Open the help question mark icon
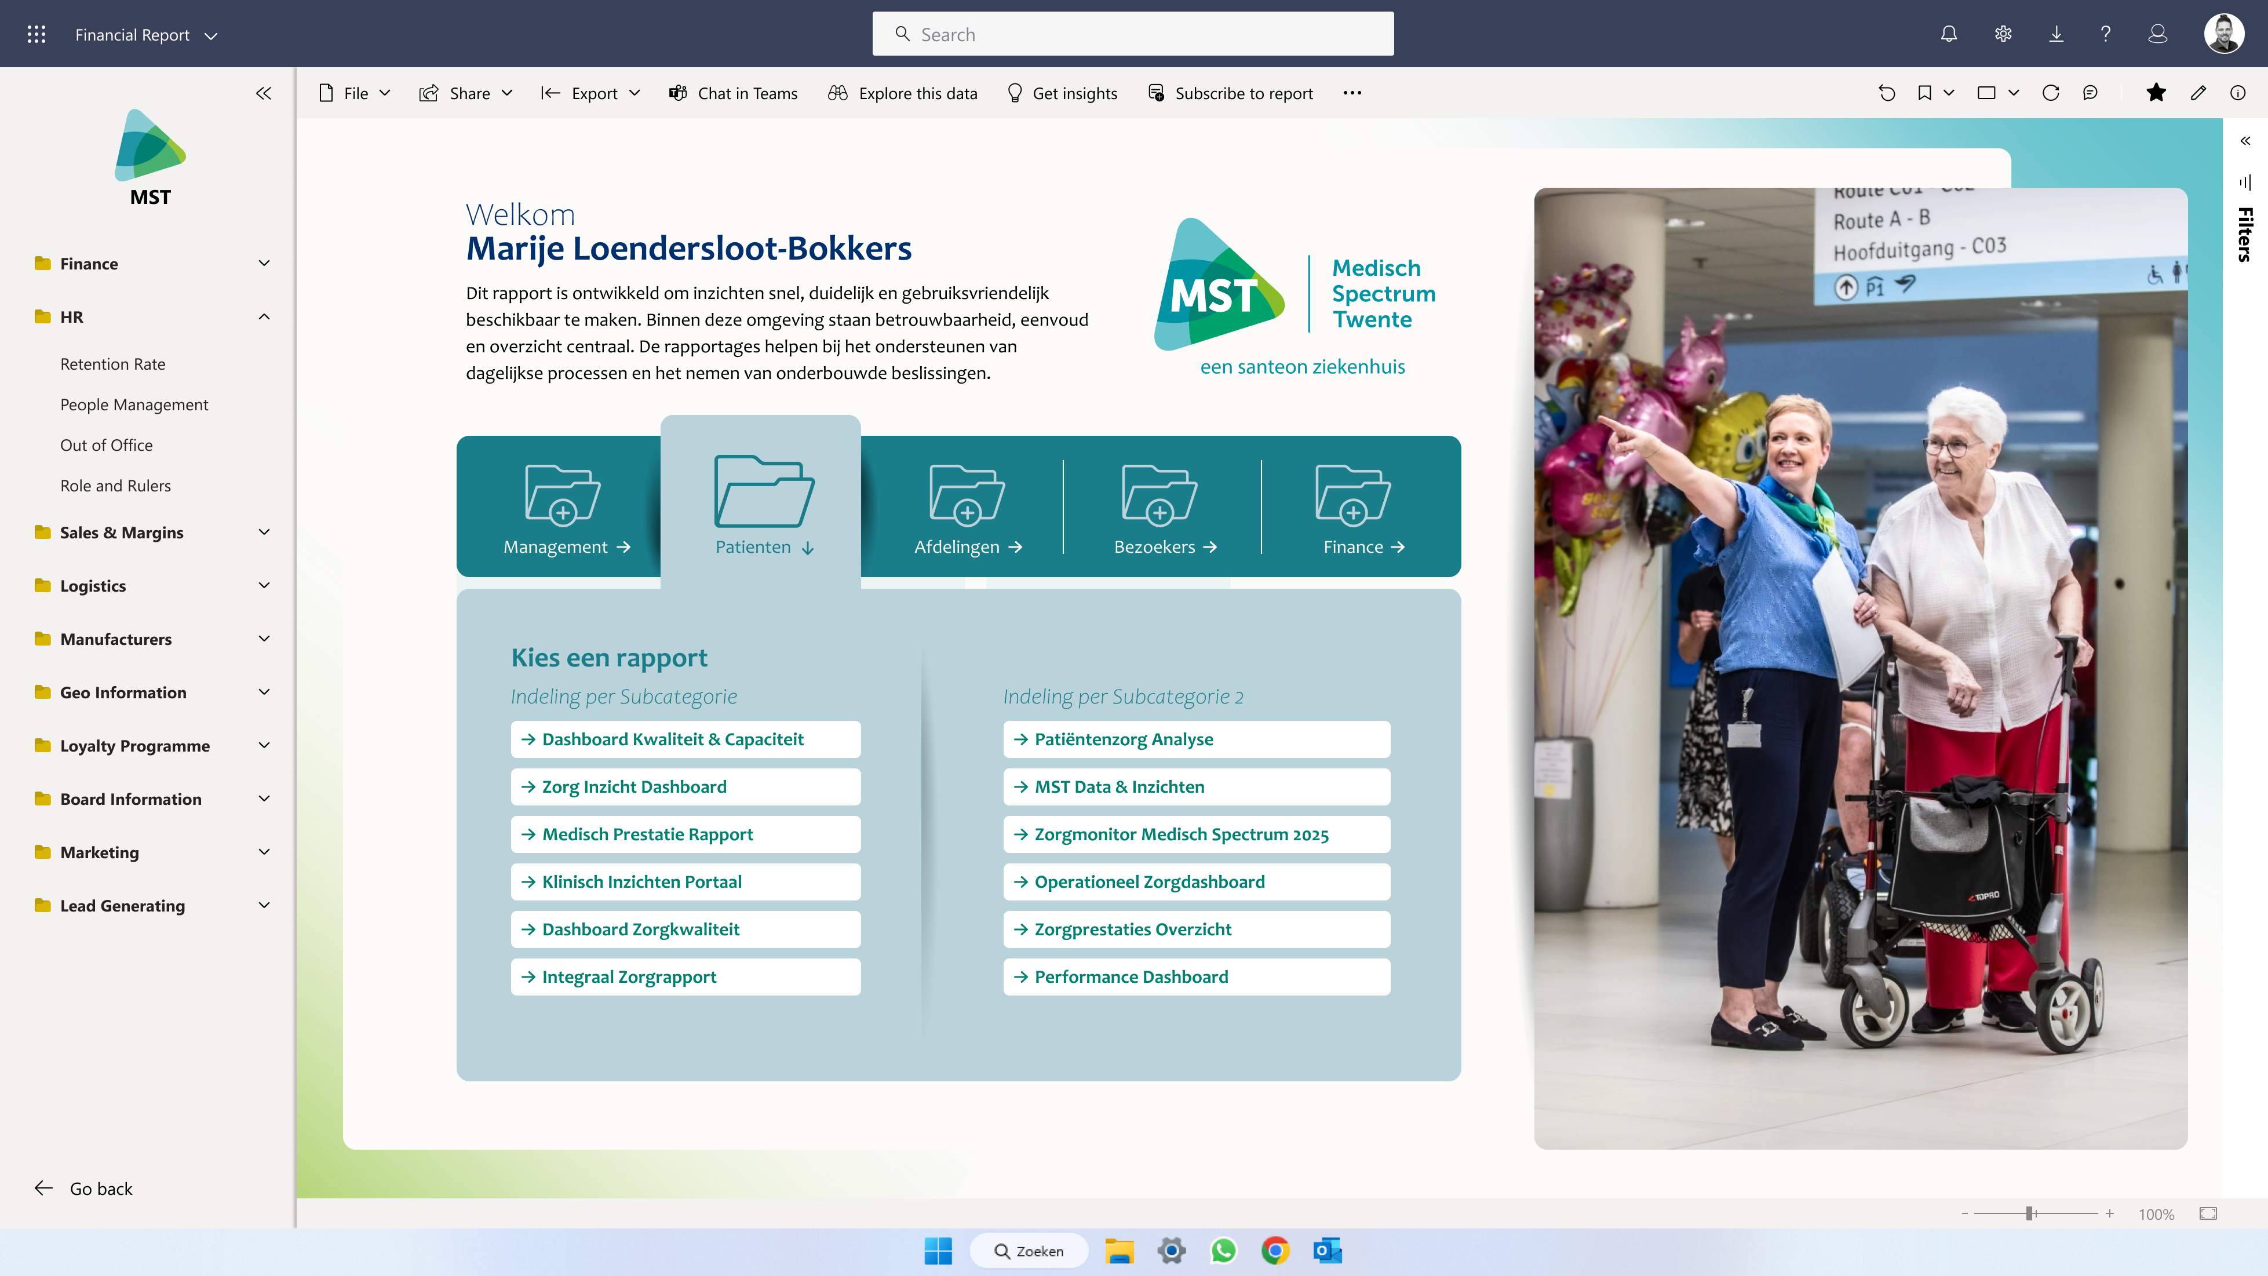The width and height of the screenshot is (2268, 1276). click(2105, 34)
